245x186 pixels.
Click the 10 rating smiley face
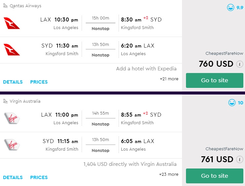[x=232, y=103]
